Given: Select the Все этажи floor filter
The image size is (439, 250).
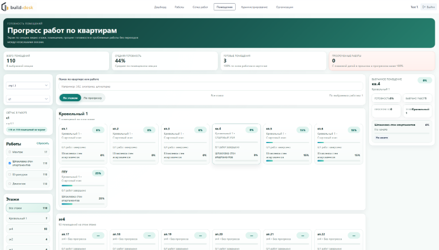Looking at the screenshot, I should 28,208.
